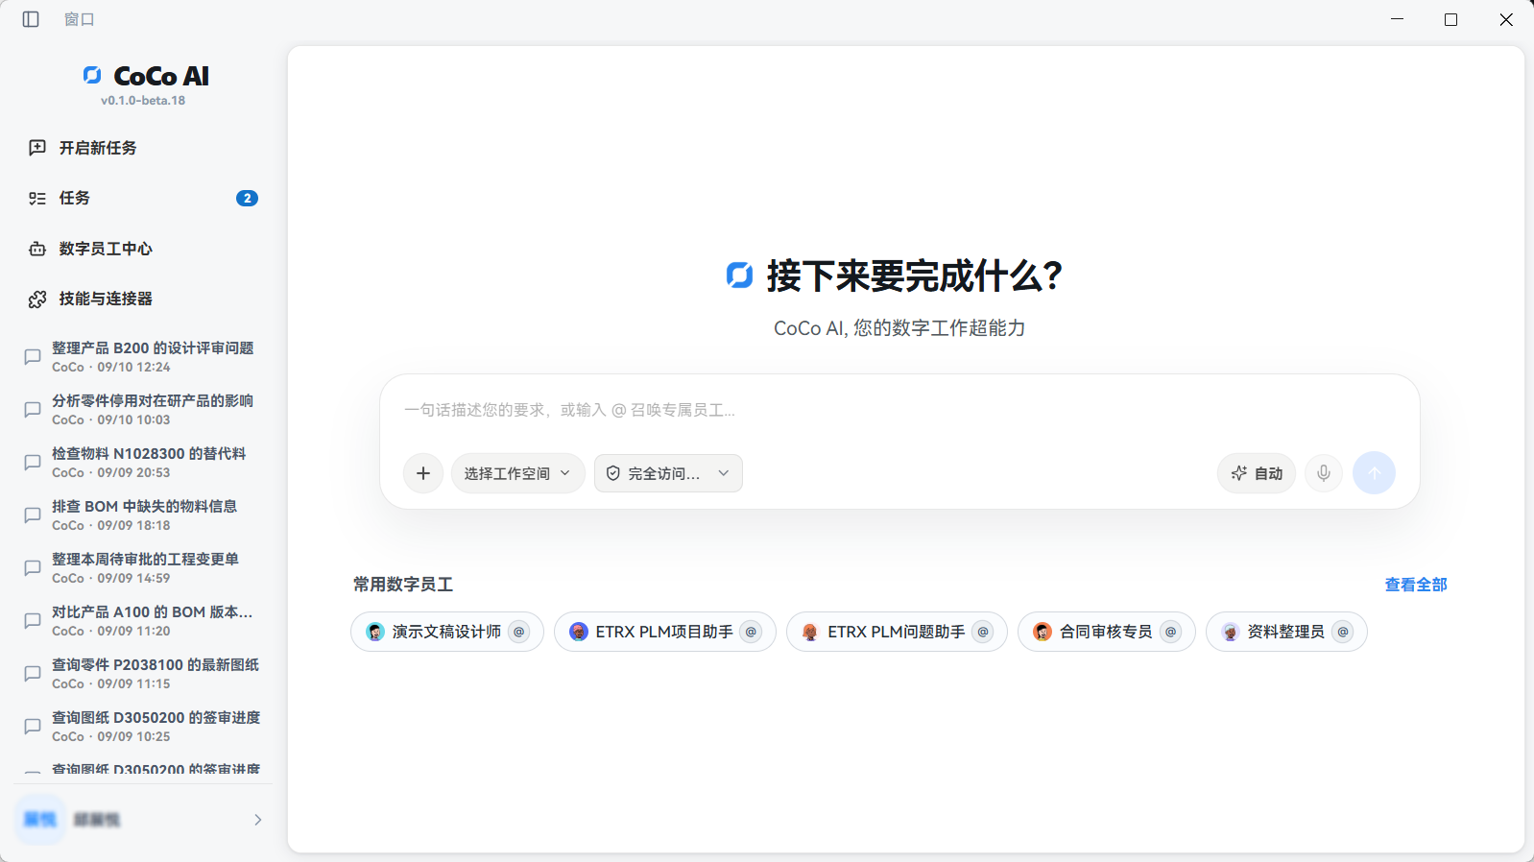The width and height of the screenshot is (1534, 862).
Task: Open chat 排查 BOM 中缺失的物料信息
Action: click(143, 515)
